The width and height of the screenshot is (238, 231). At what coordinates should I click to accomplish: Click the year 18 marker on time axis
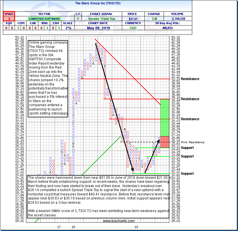73,227
